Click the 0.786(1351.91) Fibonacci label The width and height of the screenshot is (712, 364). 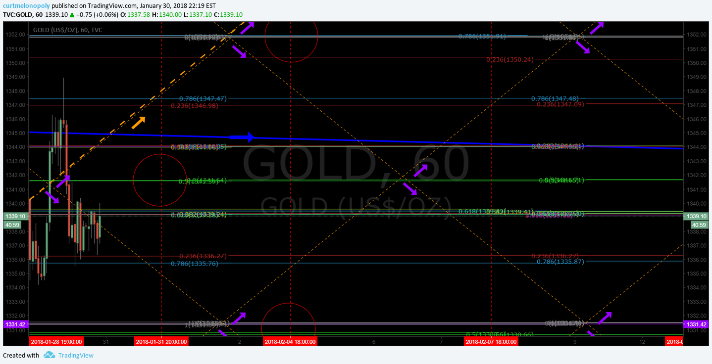(x=482, y=36)
